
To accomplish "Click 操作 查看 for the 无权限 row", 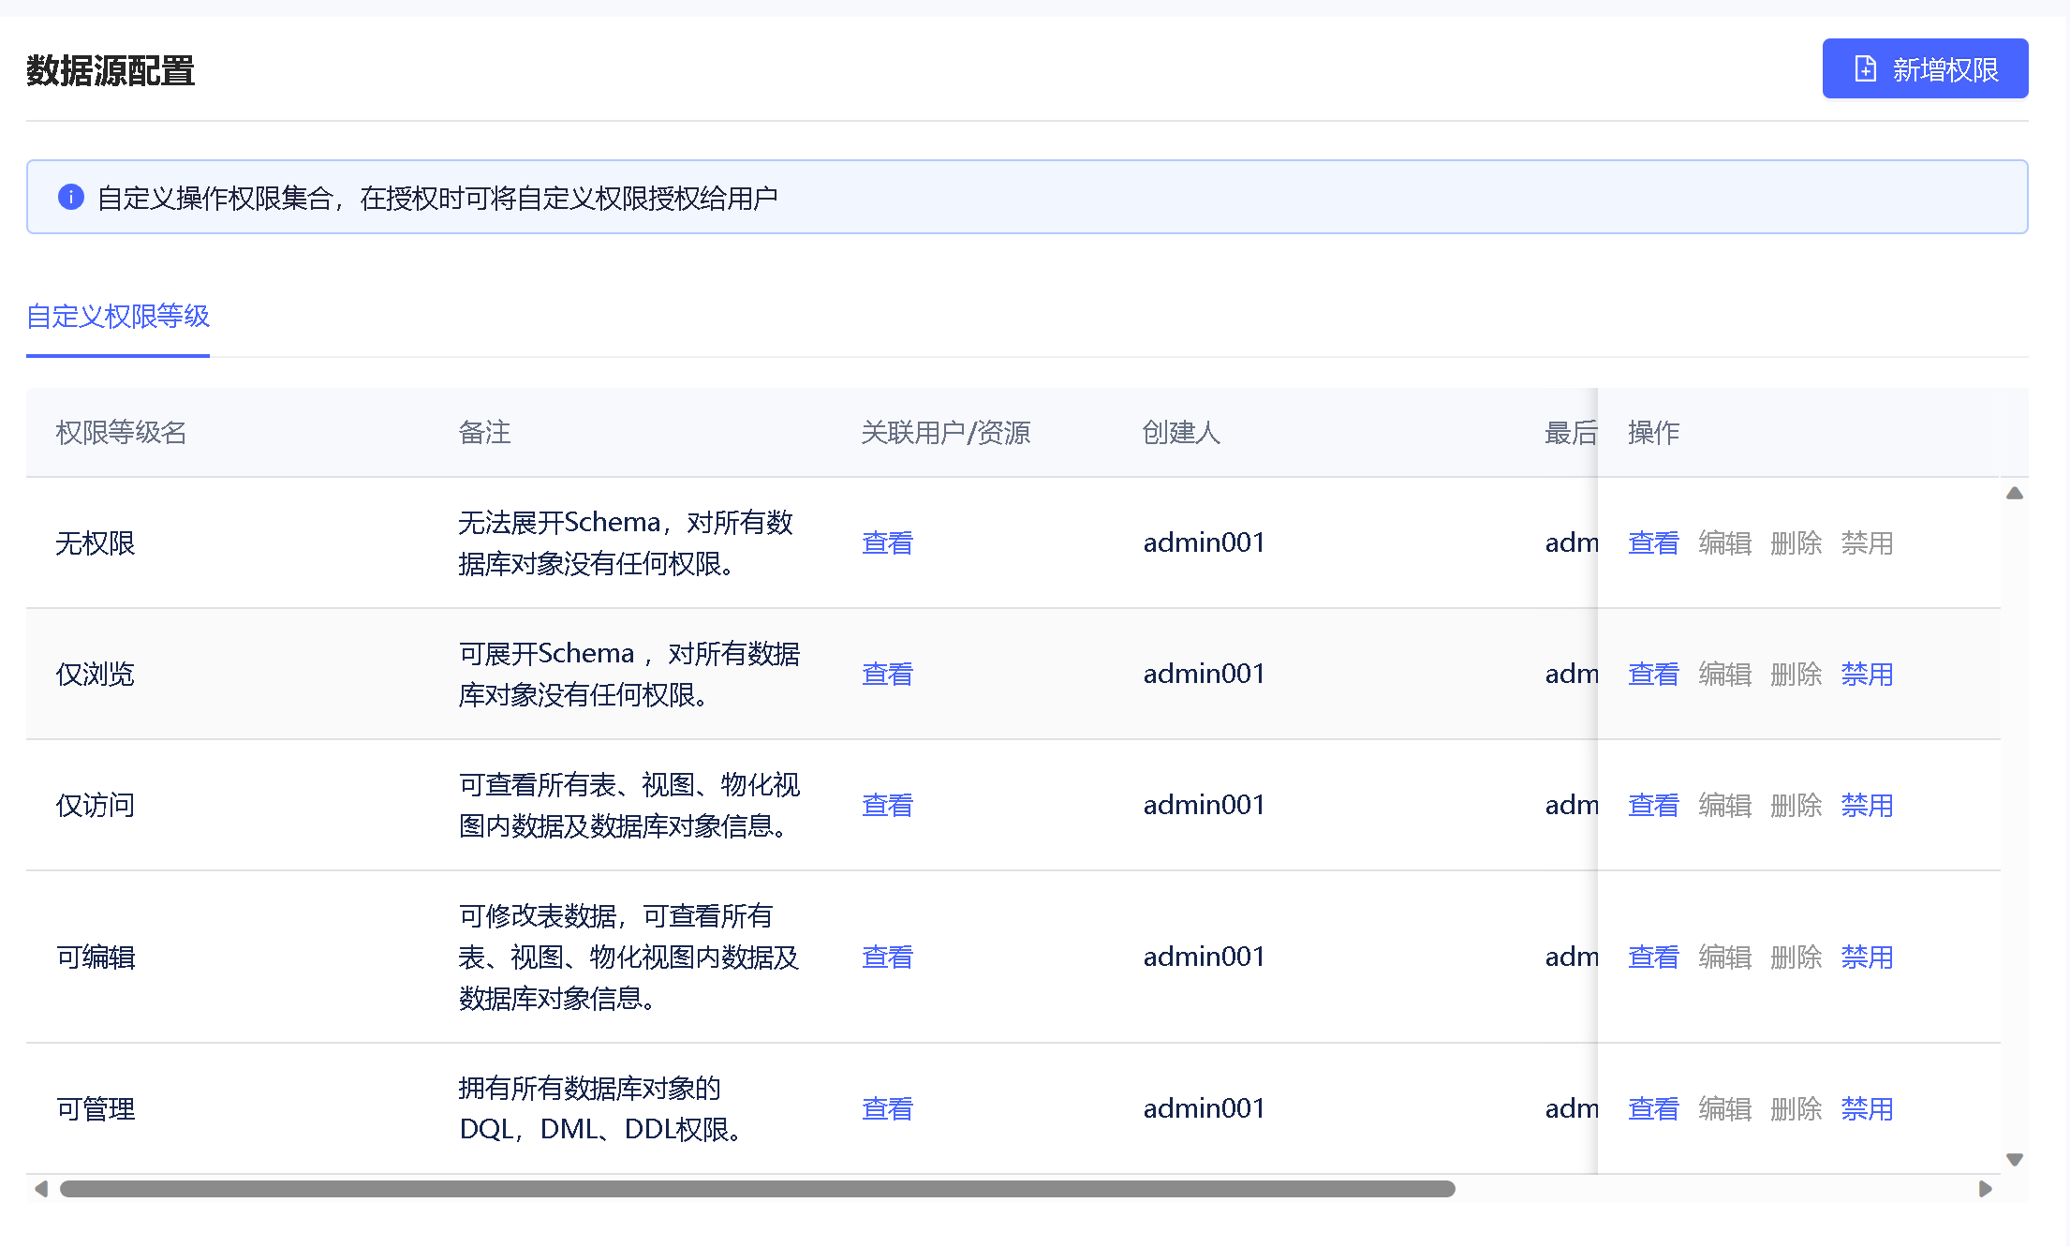I will tap(1653, 543).
